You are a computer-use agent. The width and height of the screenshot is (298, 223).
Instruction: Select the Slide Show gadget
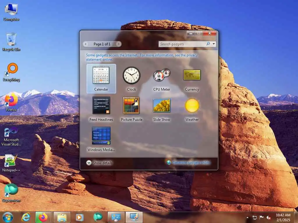click(162, 109)
